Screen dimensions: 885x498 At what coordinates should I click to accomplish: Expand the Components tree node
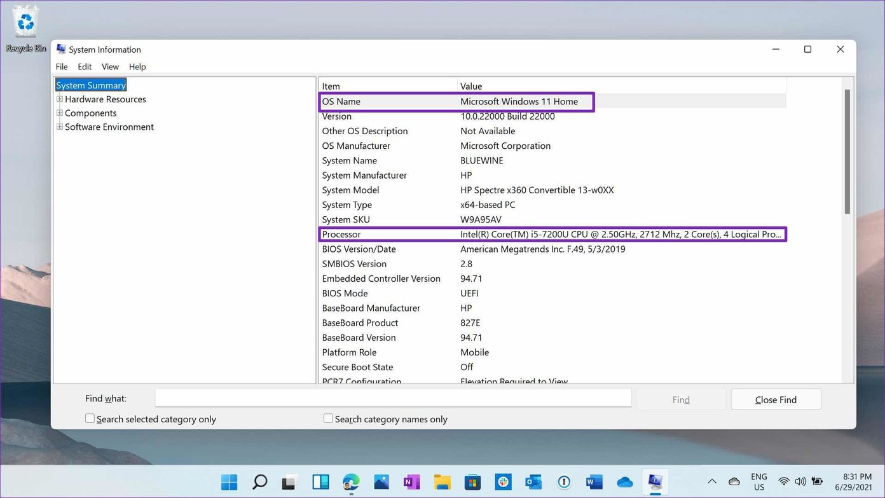(x=60, y=113)
